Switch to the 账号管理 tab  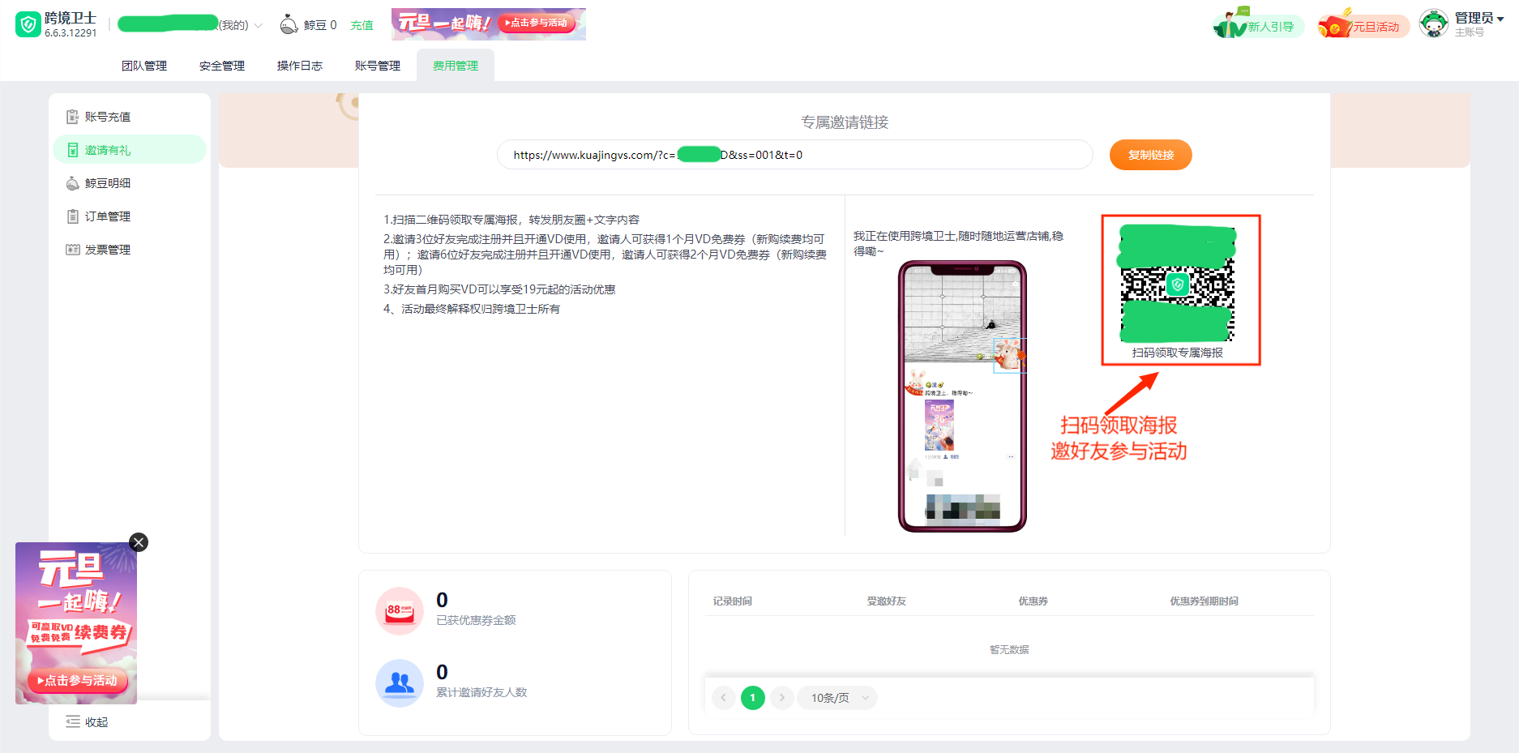click(378, 66)
